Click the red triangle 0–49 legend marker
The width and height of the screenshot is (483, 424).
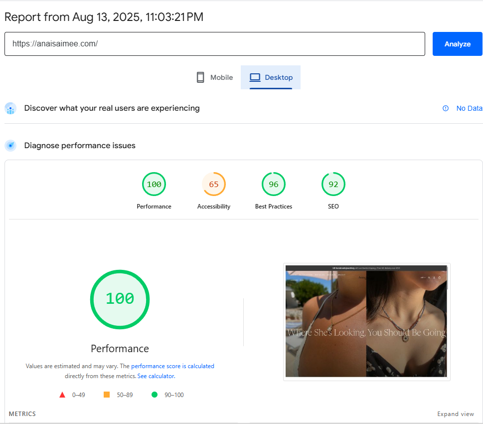62,395
